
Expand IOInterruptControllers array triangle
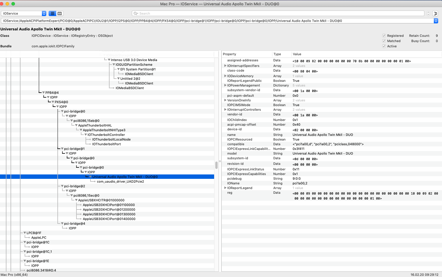pos(225,110)
